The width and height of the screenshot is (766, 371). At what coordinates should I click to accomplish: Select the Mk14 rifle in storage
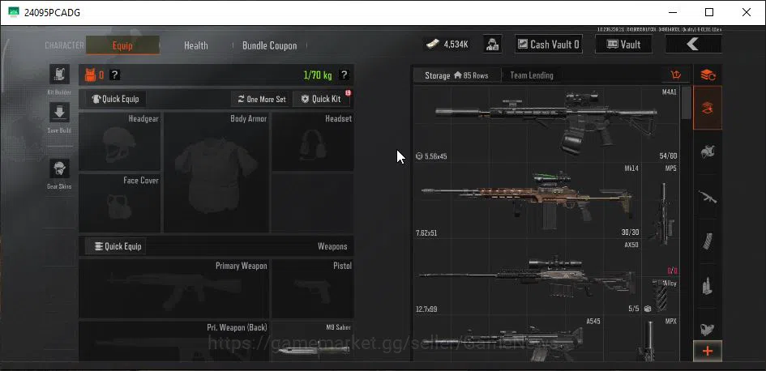[x=528, y=201]
